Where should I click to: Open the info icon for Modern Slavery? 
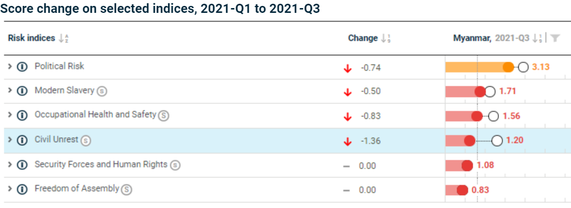click(22, 91)
